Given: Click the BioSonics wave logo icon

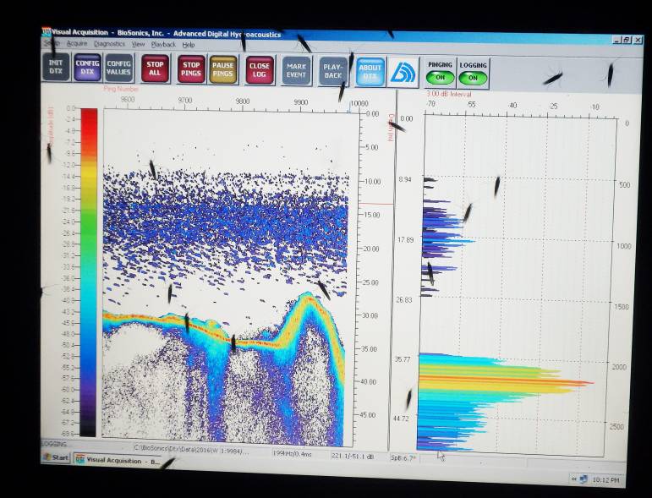Looking at the screenshot, I should point(403,74).
